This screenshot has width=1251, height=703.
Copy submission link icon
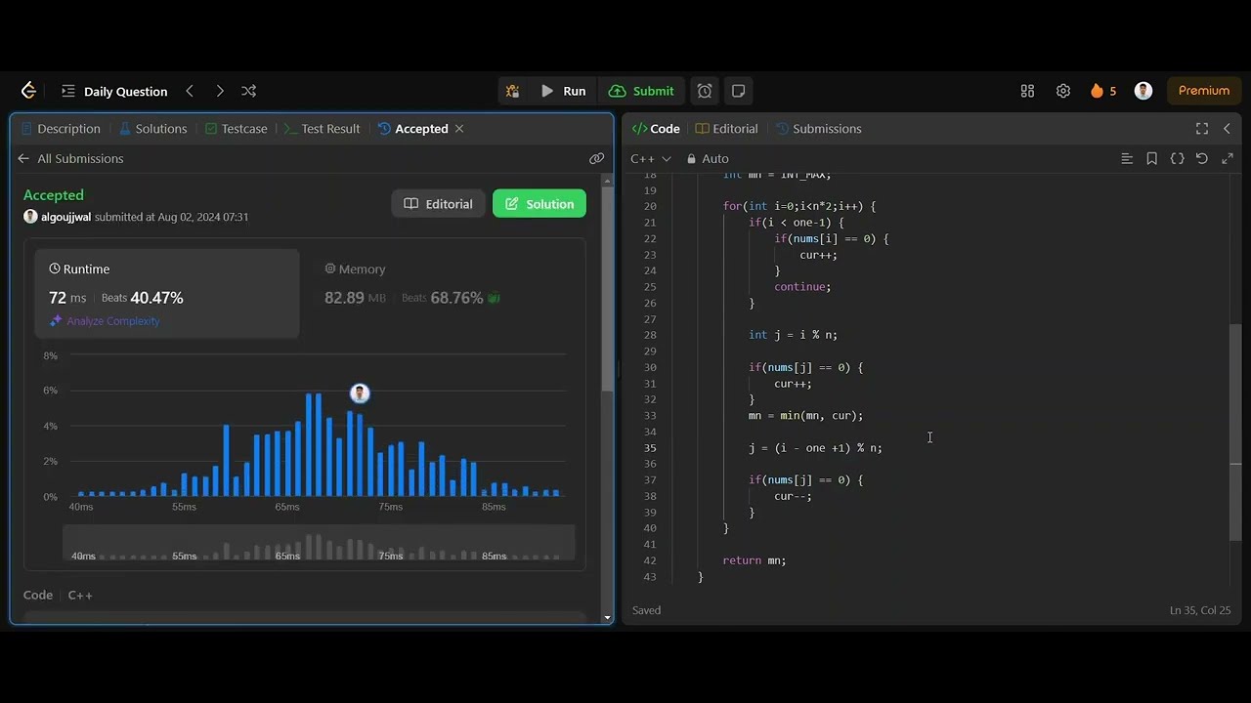(x=596, y=158)
